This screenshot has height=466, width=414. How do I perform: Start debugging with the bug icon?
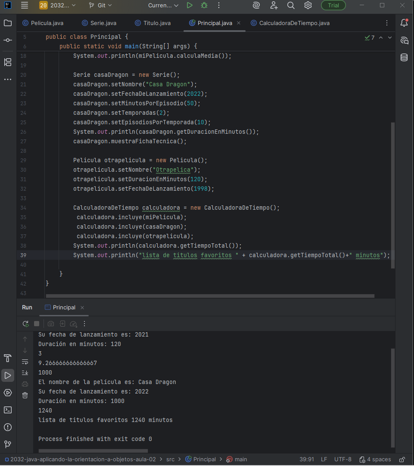pos(204,5)
